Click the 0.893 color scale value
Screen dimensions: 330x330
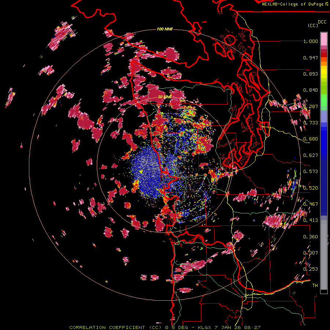[x=311, y=74]
